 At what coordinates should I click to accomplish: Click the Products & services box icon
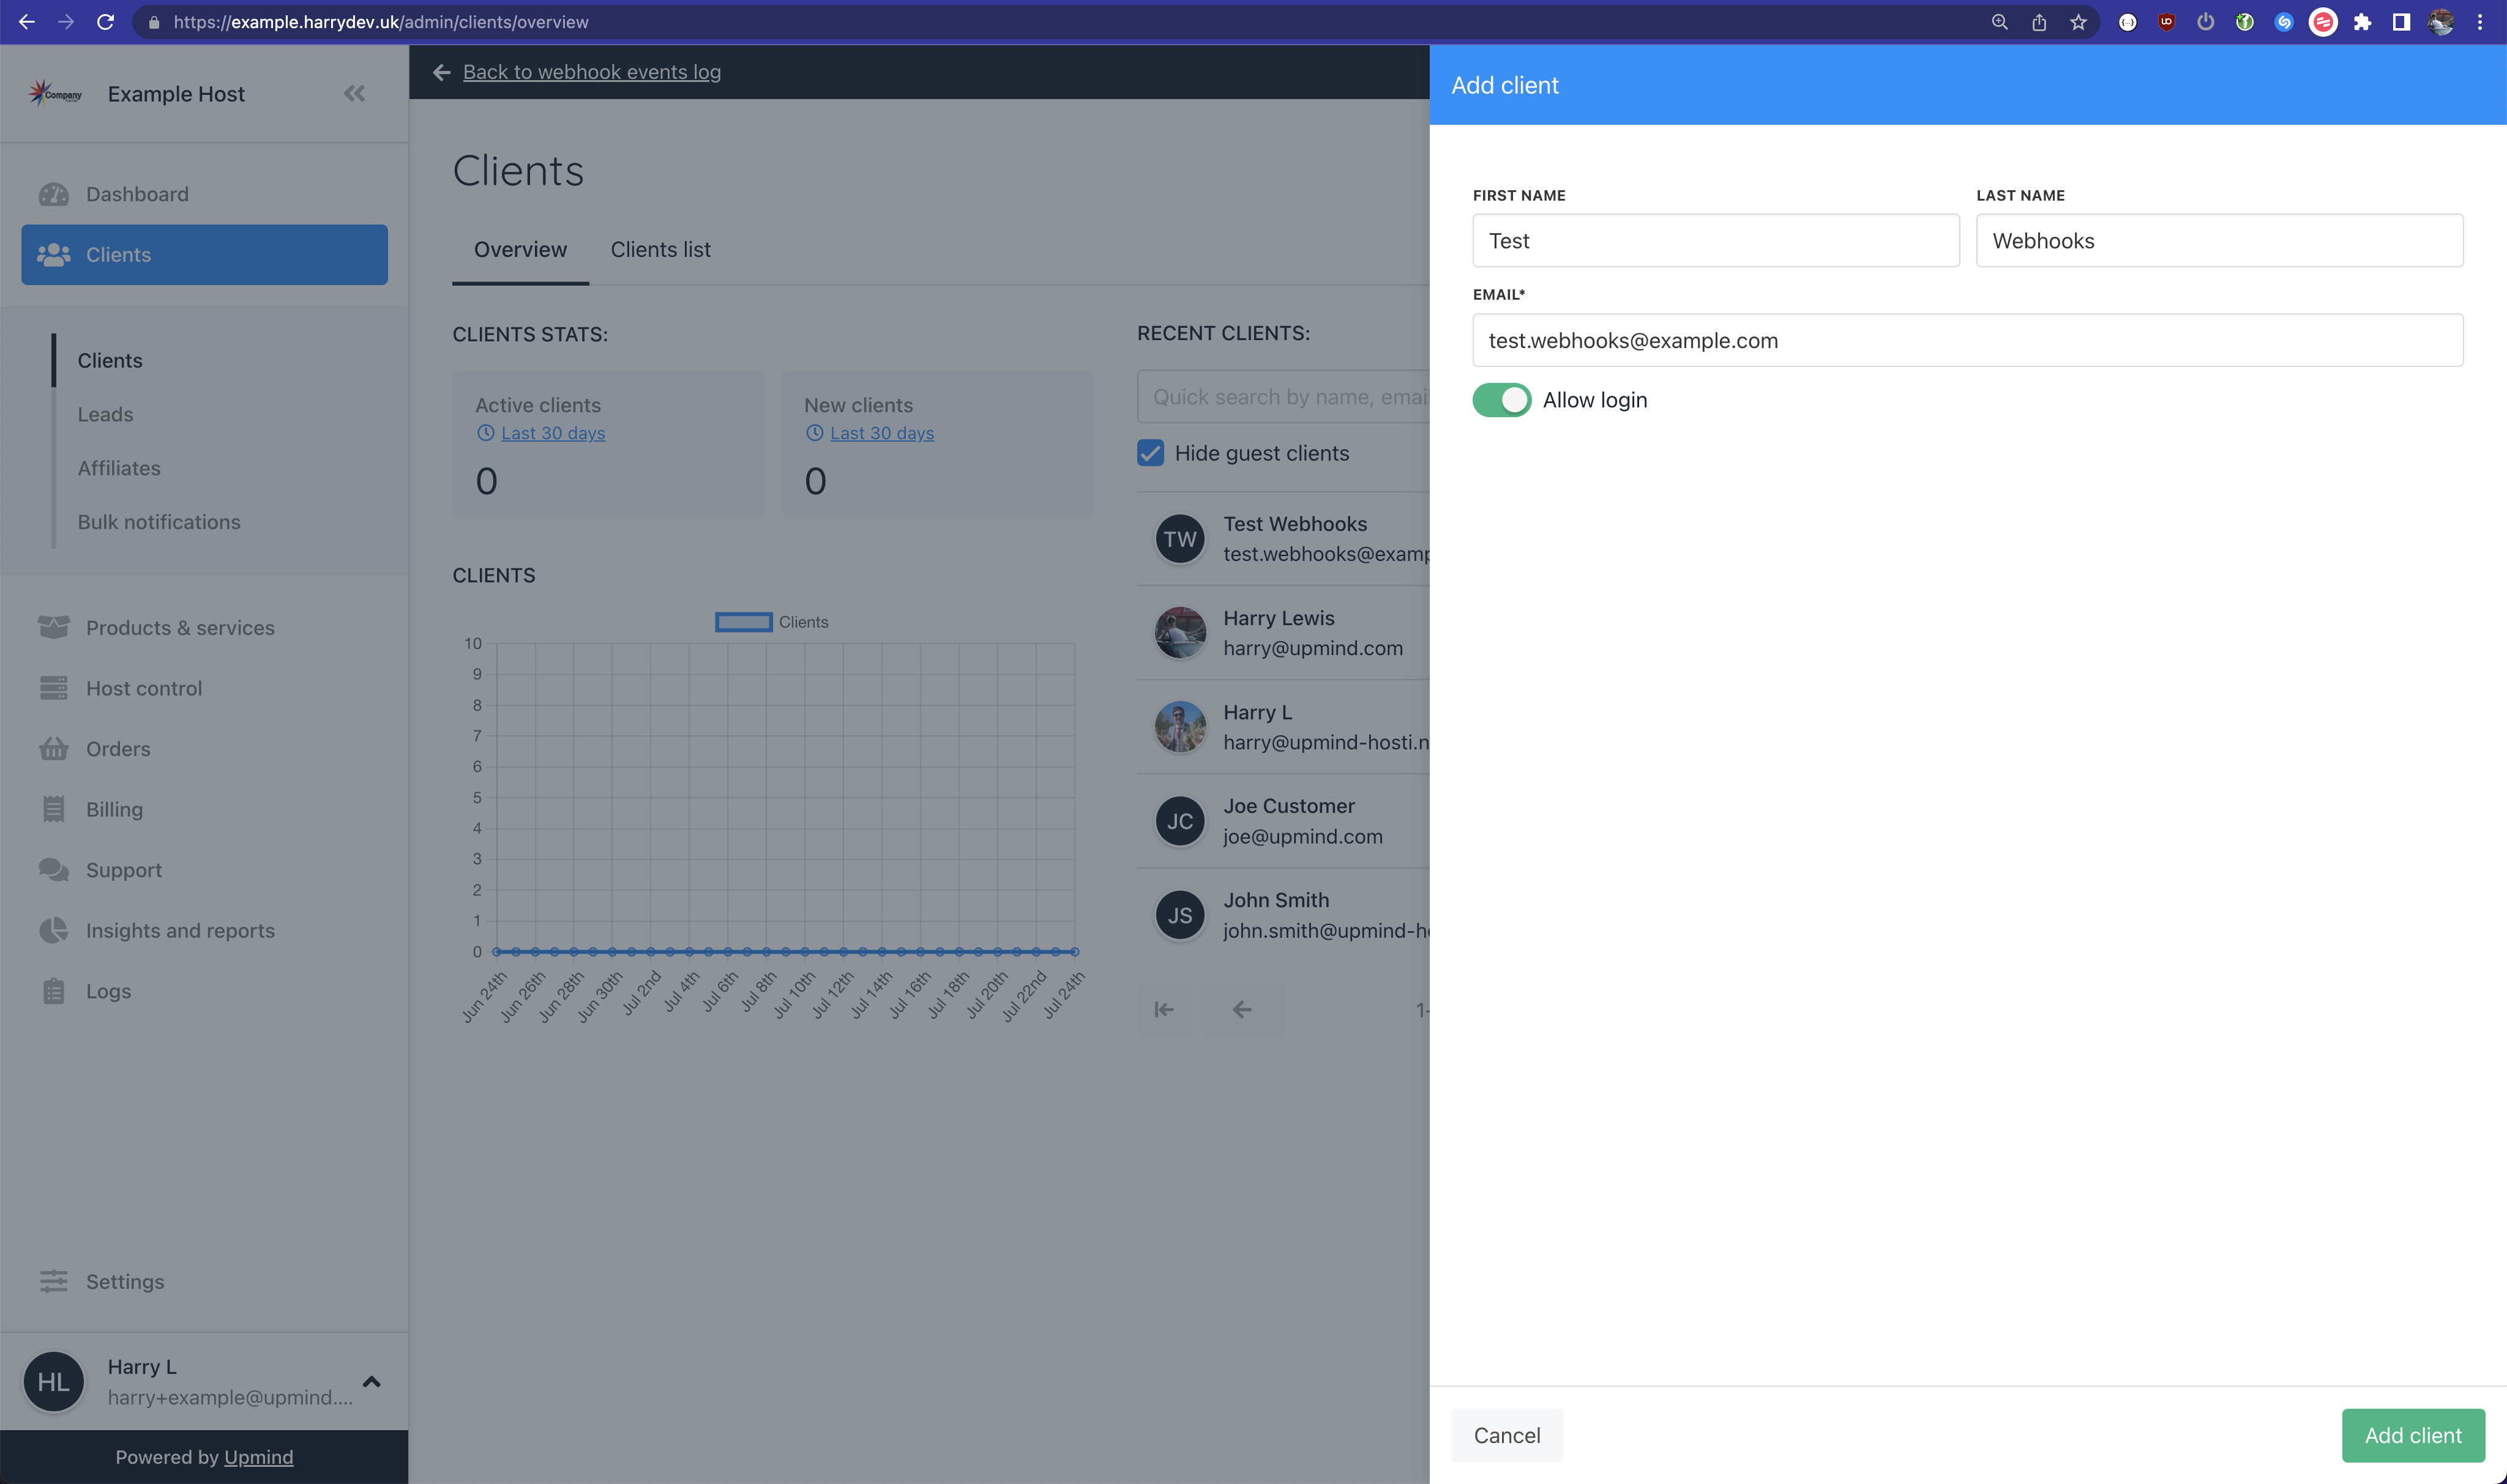click(54, 627)
